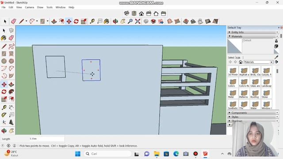Open the Draw menu
The width and height of the screenshot is (283, 159).
coord(40,8)
